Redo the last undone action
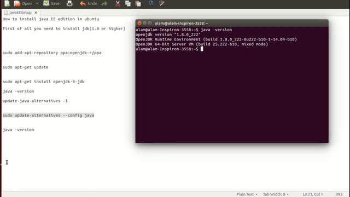 (104, 3)
